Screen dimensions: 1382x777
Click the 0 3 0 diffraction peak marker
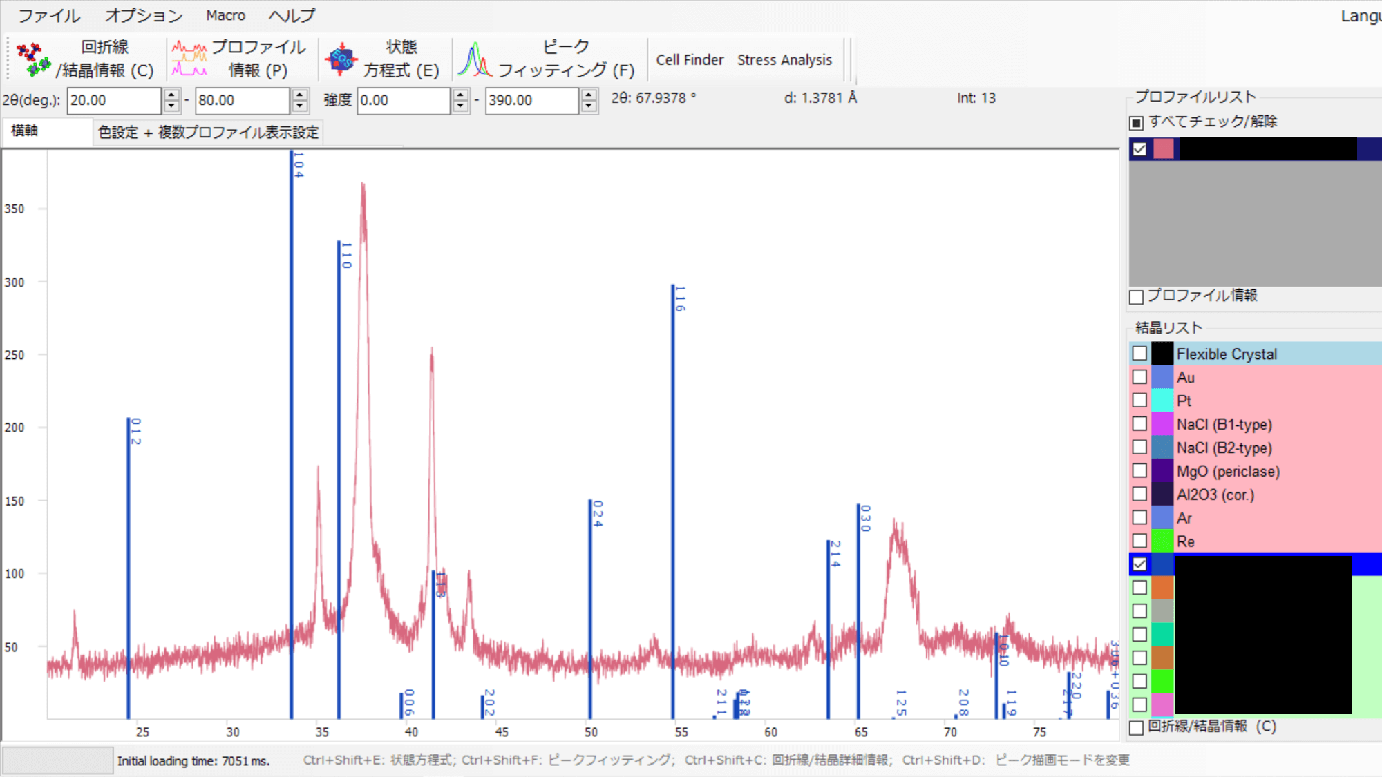858,611
